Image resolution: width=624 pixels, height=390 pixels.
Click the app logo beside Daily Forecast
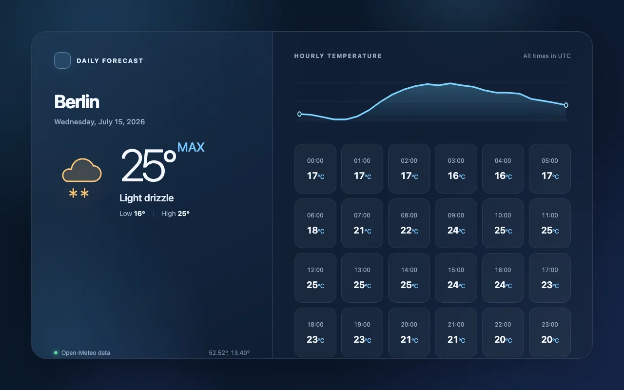pyautogui.click(x=62, y=60)
